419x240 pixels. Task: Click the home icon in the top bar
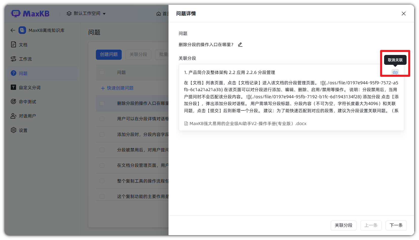159,14
